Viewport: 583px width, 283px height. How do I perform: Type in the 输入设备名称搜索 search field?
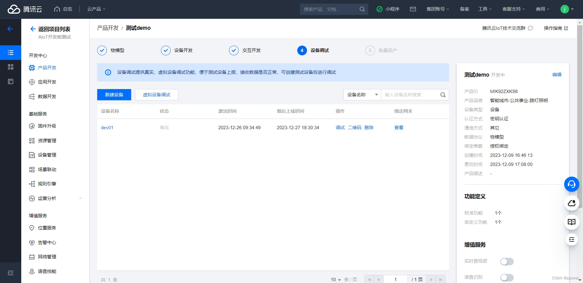(411, 95)
